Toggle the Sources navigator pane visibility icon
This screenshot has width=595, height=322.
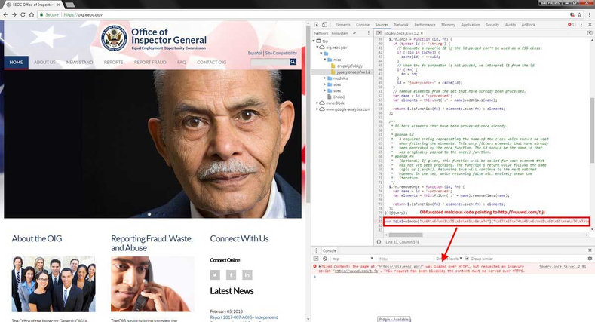[x=379, y=33]
